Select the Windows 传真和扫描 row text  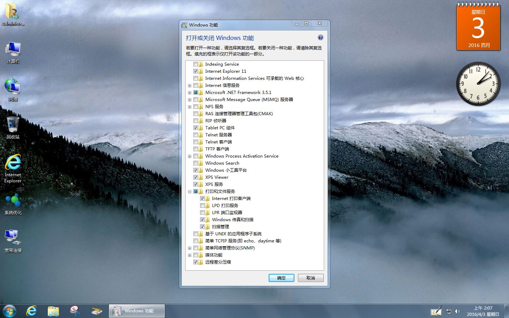pos(233,219)
